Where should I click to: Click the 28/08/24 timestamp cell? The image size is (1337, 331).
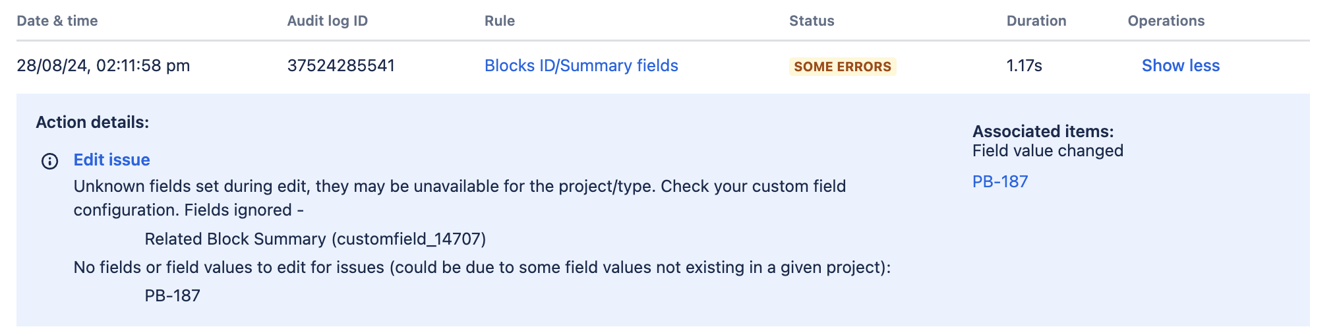pos(104,66)
